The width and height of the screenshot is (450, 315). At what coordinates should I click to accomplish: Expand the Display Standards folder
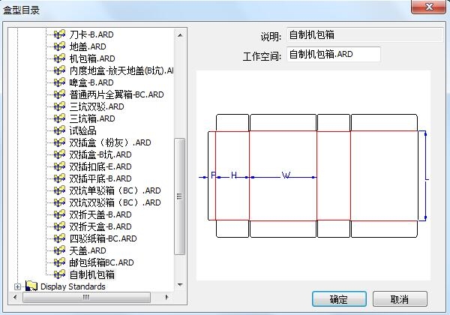[x=17, y=286]
